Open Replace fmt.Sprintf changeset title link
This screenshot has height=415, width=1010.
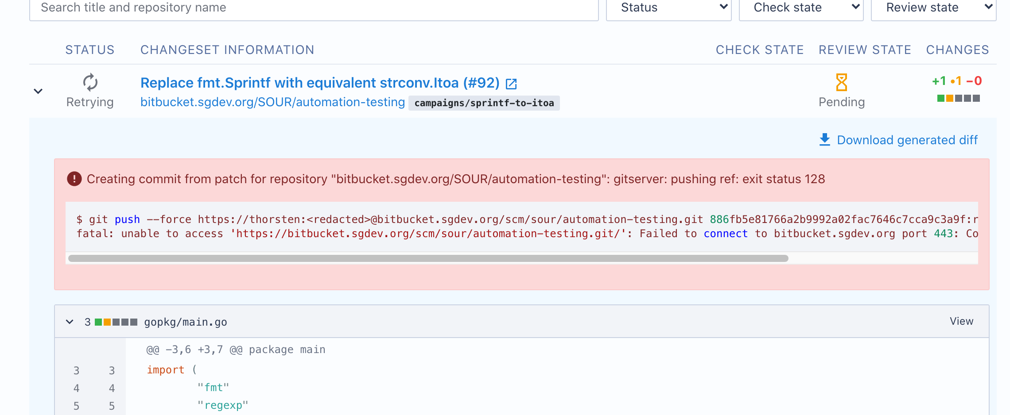(x=320, y=83)
